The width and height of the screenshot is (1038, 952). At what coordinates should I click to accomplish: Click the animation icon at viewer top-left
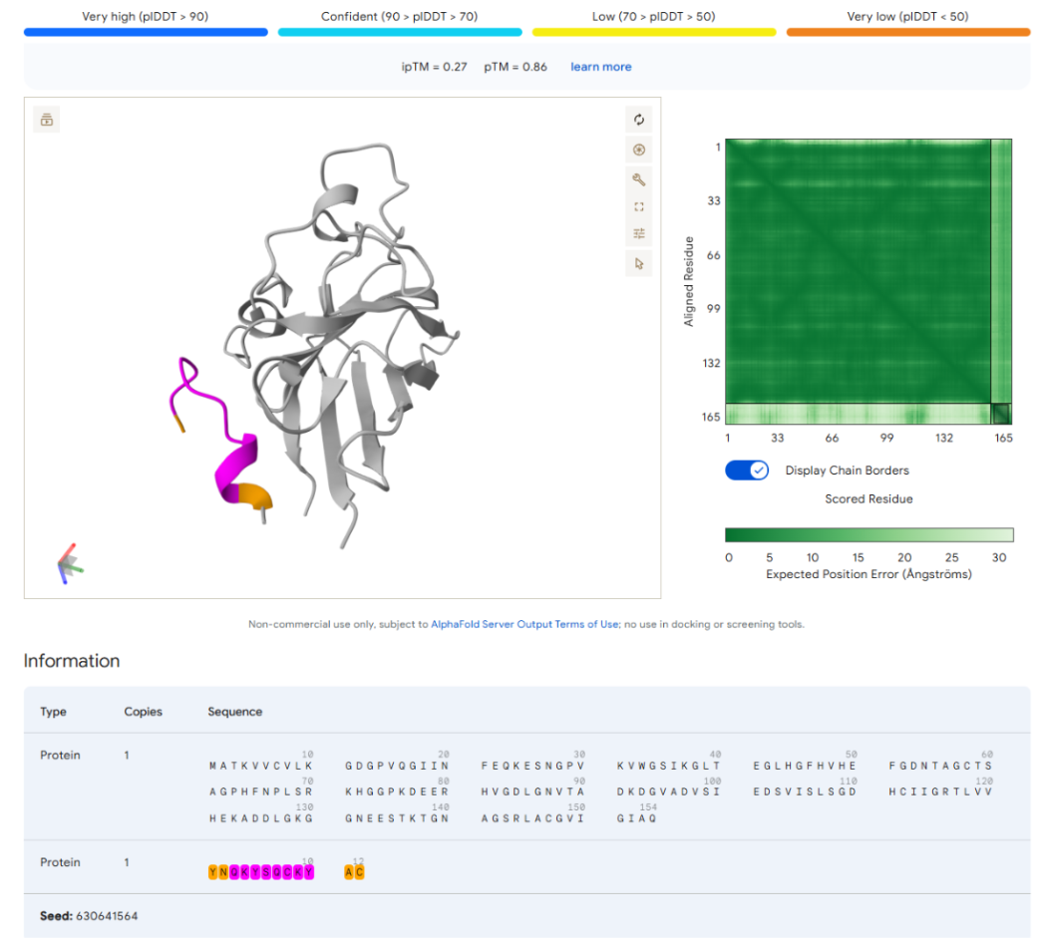[x=46, y=120]
